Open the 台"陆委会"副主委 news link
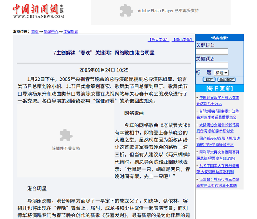This screenshot has height=219, width=257. [x=219, y=114]
